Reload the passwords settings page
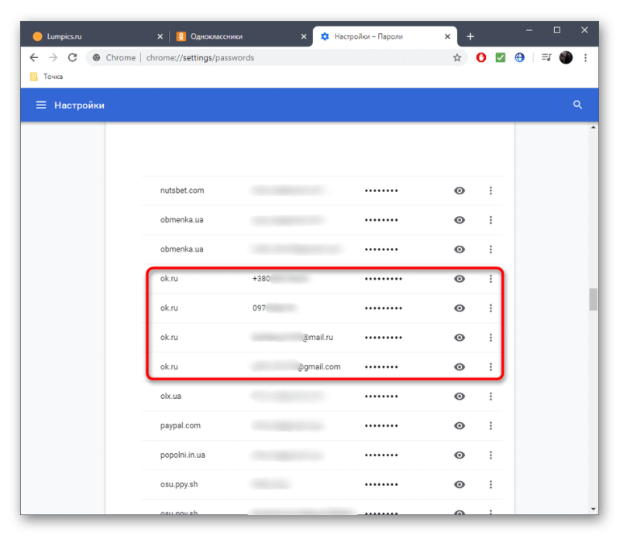This screenshot has width=620, height=536. pyautogui.click(x=72, y=58)
